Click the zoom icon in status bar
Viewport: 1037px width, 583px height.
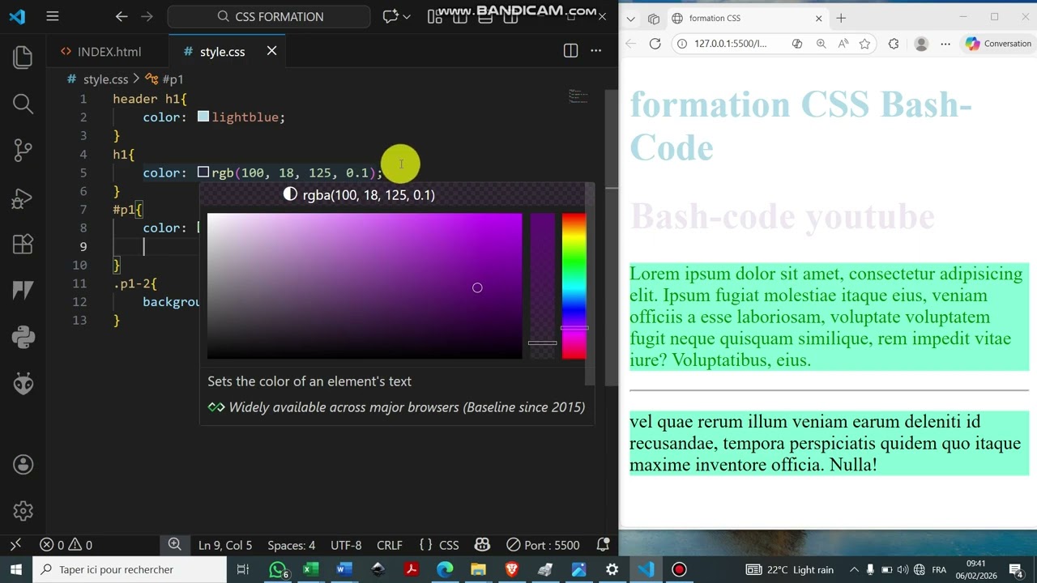click(x=174, y=545)
